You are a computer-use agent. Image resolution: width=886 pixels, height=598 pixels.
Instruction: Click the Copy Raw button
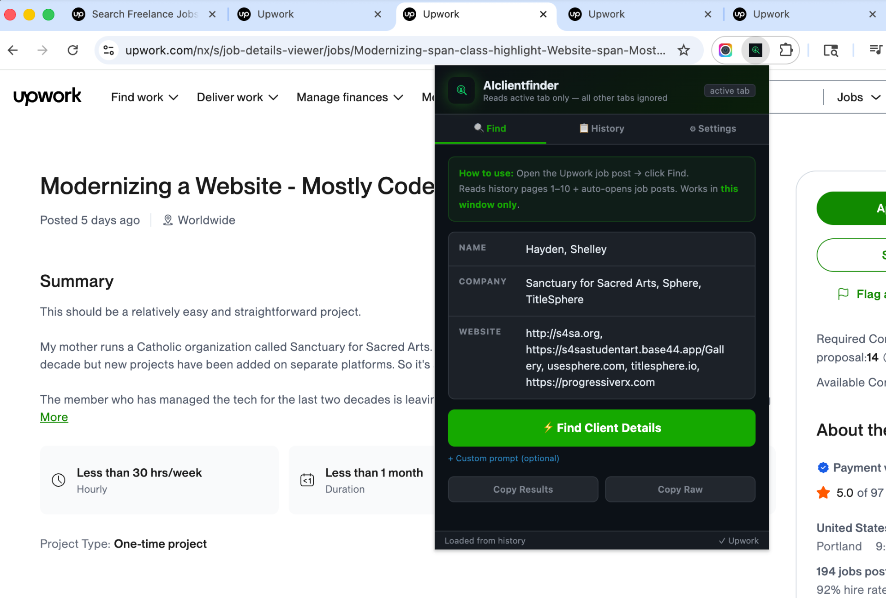[x=680, y=489]
